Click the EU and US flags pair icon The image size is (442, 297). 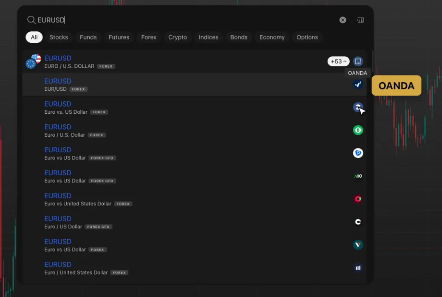point(33,62)
